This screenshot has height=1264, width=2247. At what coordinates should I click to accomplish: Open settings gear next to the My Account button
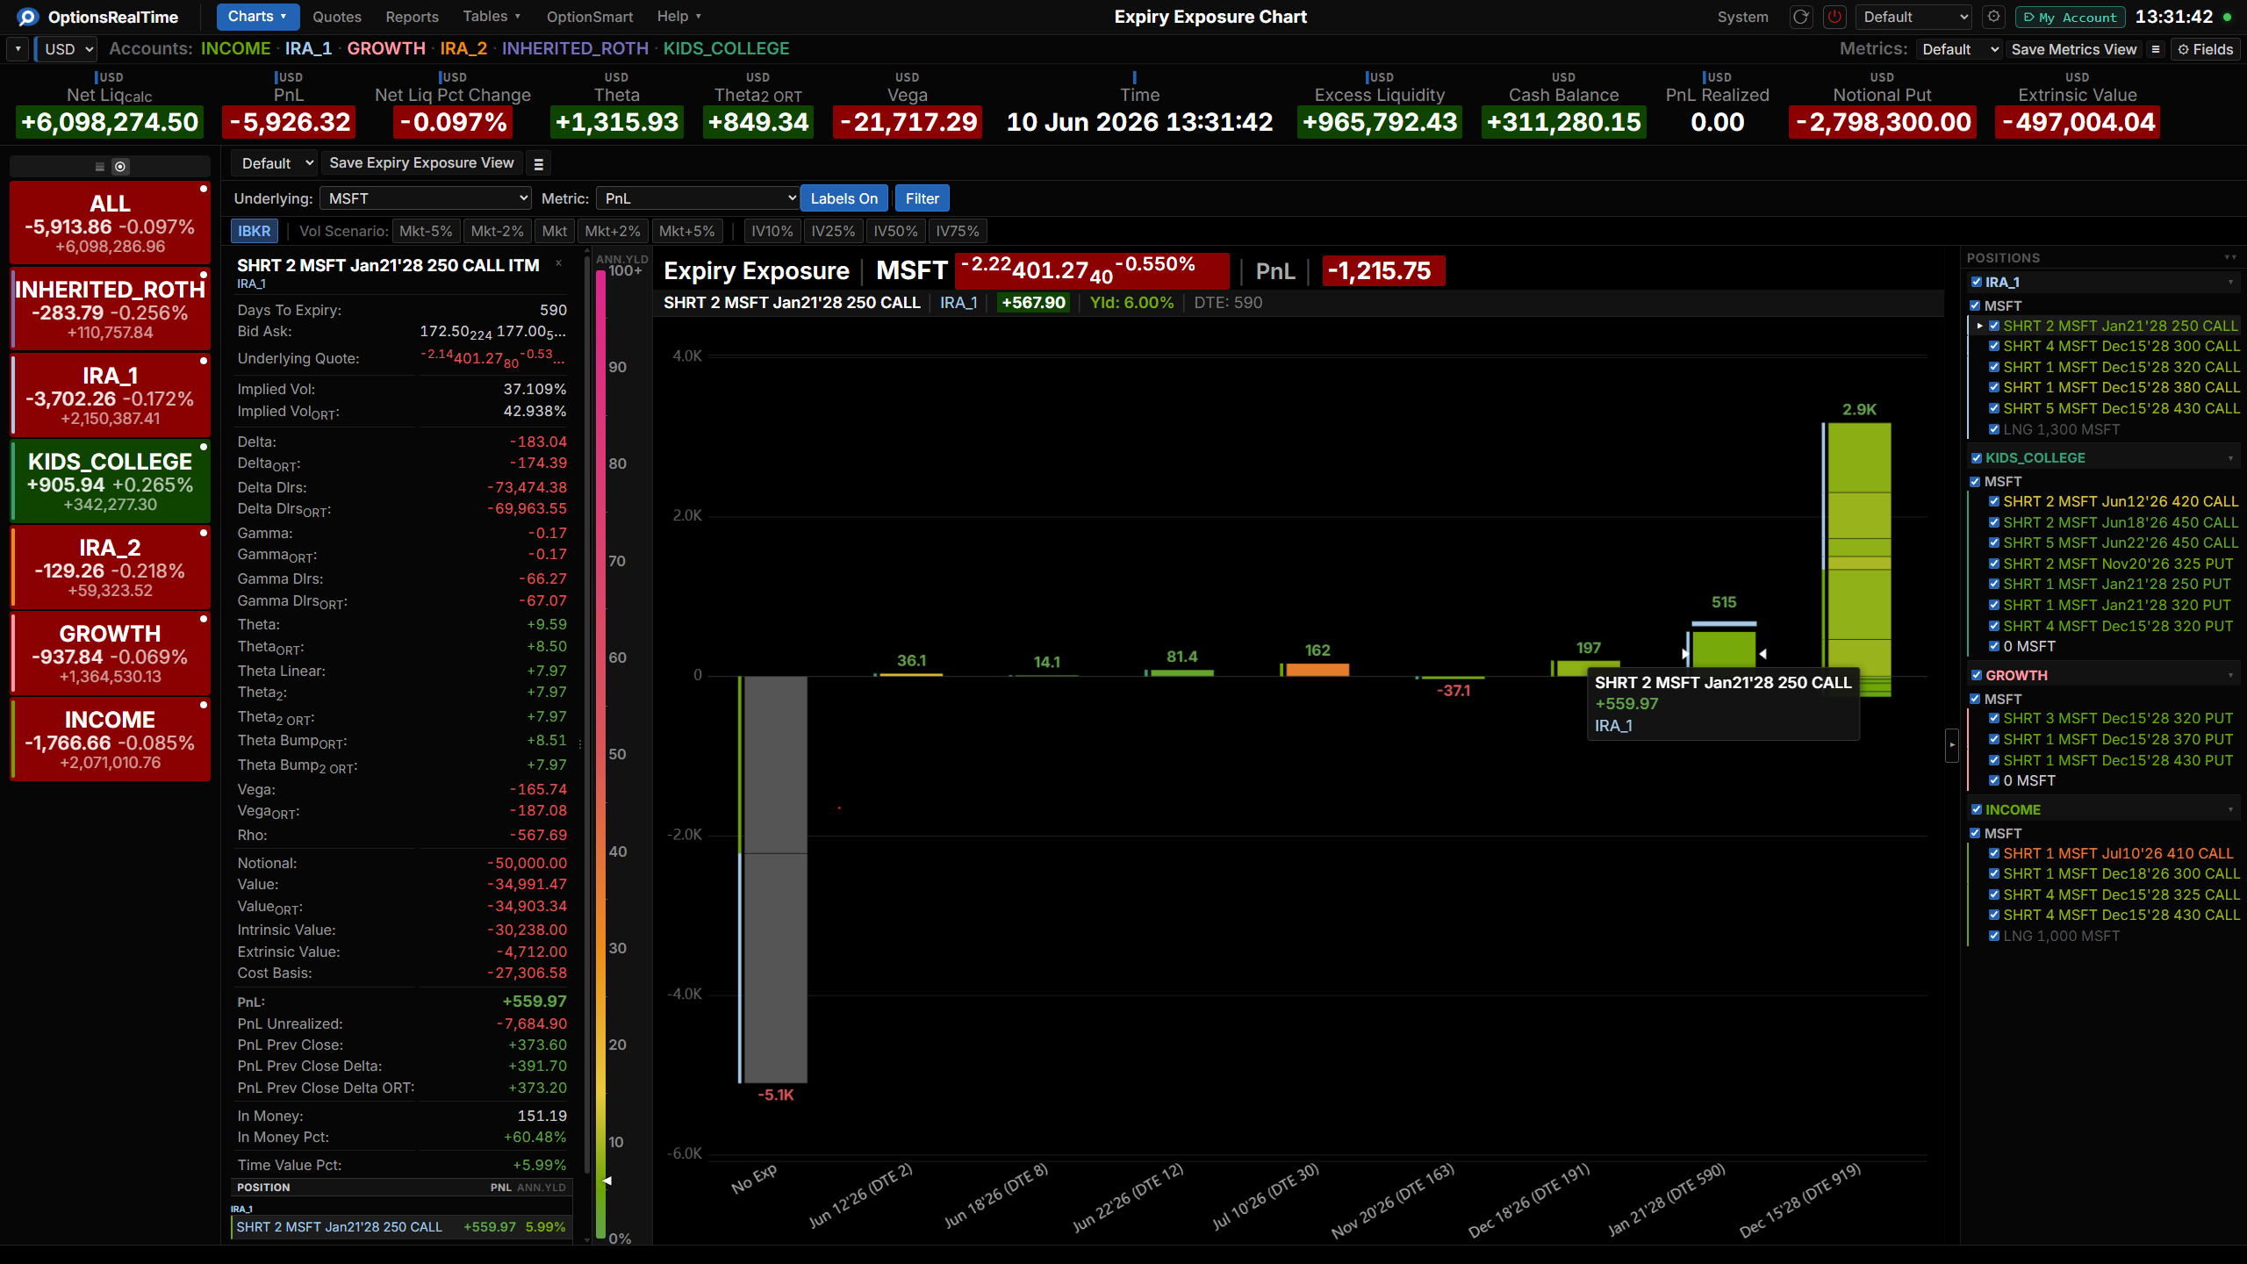point(1994,17)
